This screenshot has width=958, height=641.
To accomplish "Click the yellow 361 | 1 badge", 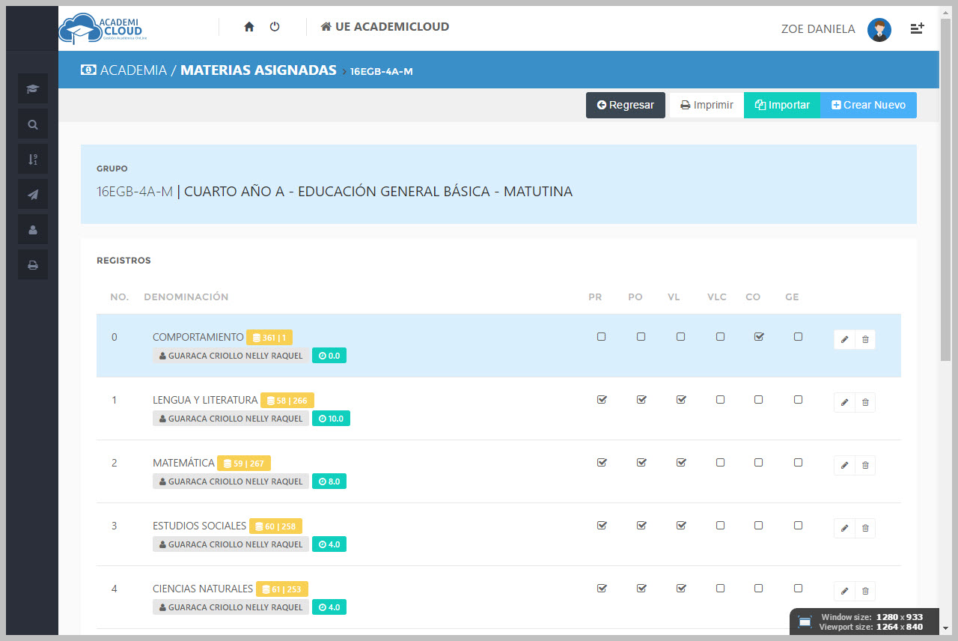I will click(x=269, y=338).
